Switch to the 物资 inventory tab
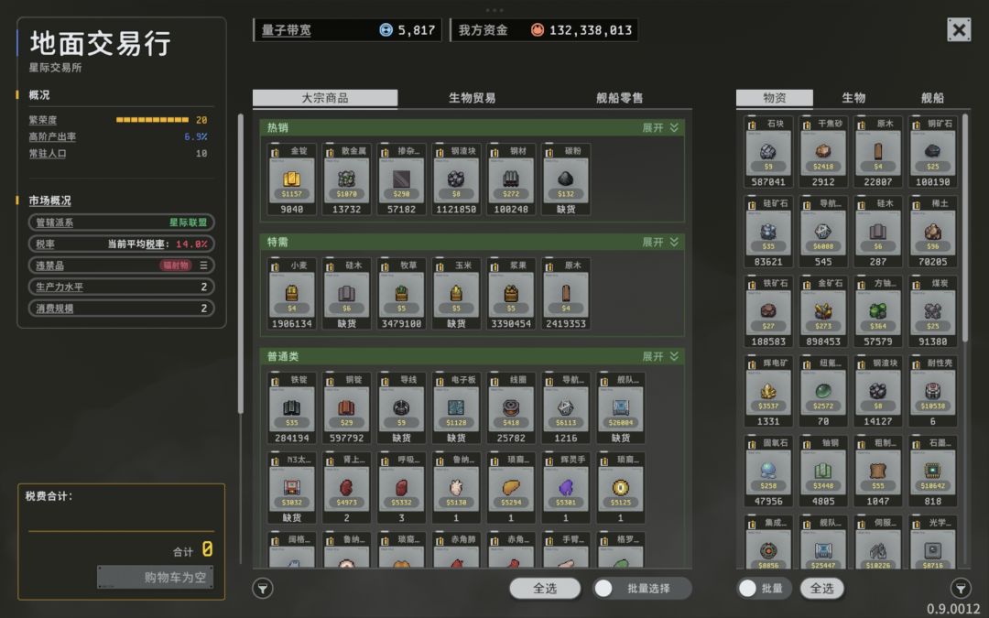 point(775,98)
